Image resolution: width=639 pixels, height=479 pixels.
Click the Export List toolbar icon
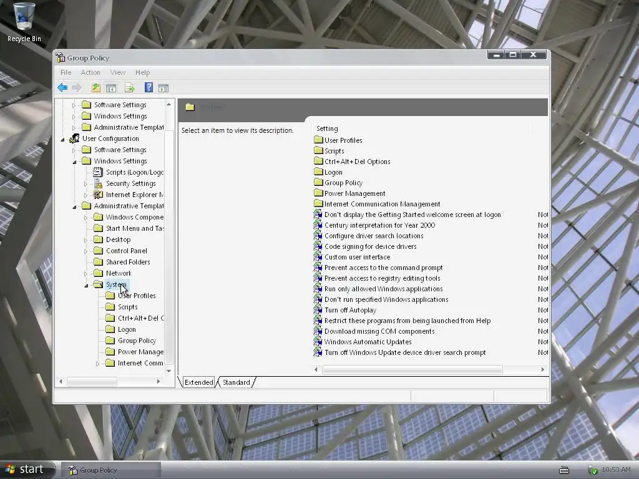[x=130, y=87]
